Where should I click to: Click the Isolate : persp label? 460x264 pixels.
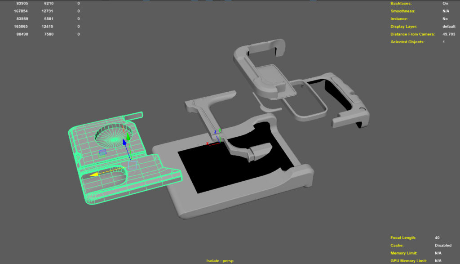click(219, 261)
